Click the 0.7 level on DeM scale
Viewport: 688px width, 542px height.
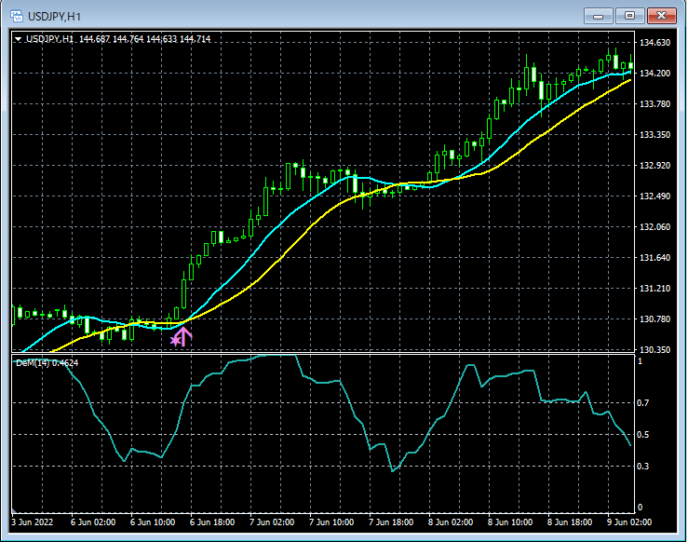click(643, 403)
